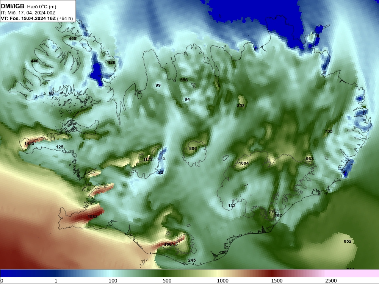Click the map value 806
This screenshot has width=379, height=284.
click(x=193, y=148)
